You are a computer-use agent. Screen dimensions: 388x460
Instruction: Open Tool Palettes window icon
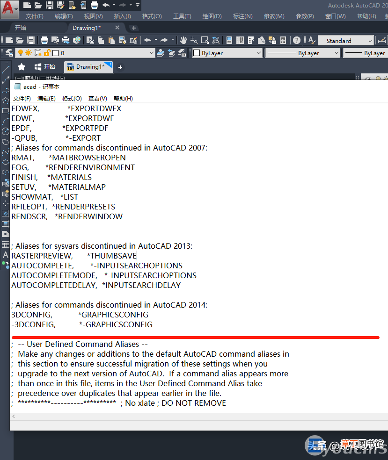point(251,40)
